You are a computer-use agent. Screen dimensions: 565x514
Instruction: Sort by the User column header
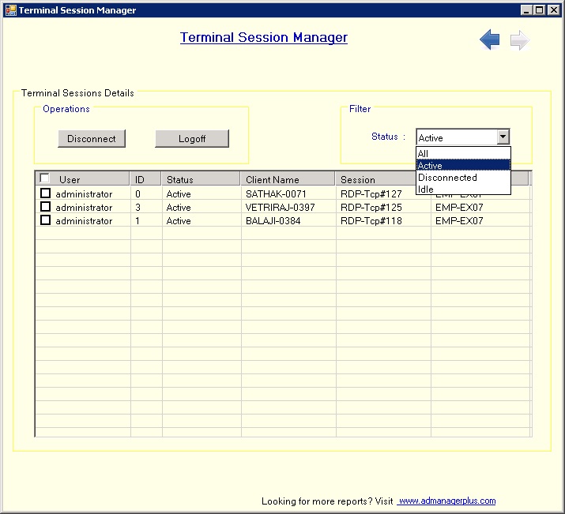point(82,179)
